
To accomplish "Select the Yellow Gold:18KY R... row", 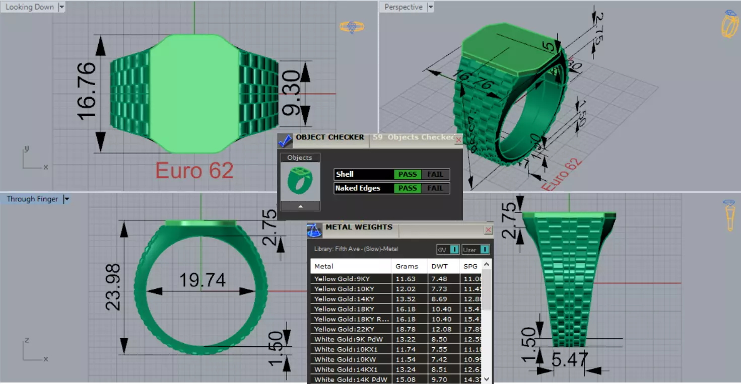I will 396,319.
